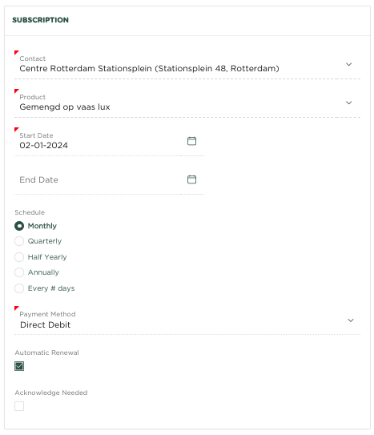The image size is (374, 435).
Task: Expand the Product dropdown chevron
Action: pyautogui.click(x=348, y=103)
